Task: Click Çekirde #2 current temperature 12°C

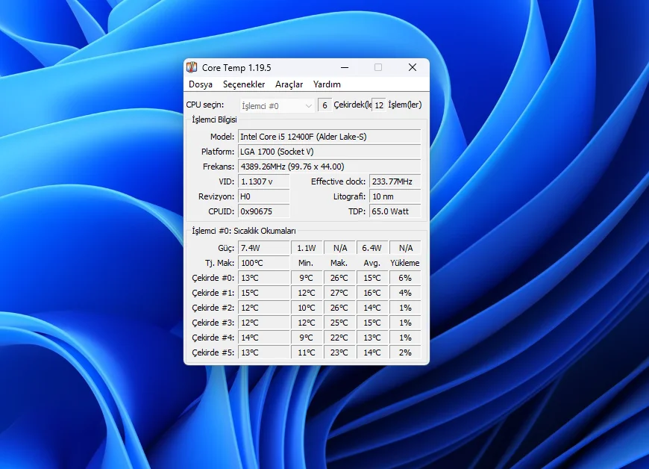Action: (263, 308)
